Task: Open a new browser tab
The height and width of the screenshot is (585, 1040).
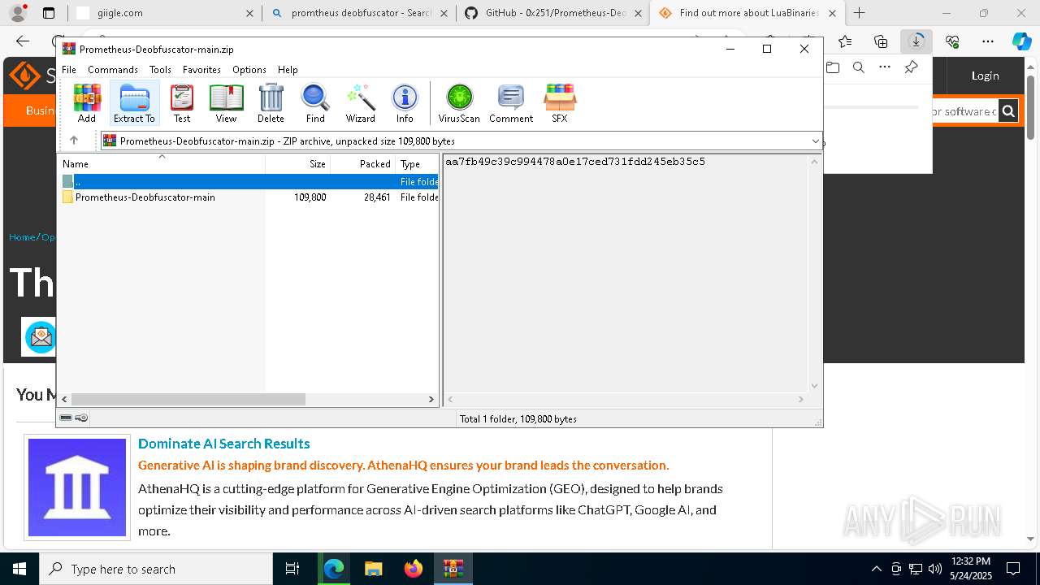Action: point(860,13)
